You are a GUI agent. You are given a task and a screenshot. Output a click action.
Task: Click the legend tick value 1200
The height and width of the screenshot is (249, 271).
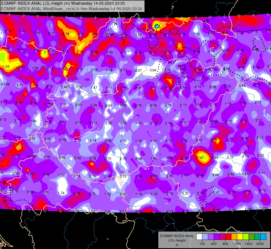(237, 244)
